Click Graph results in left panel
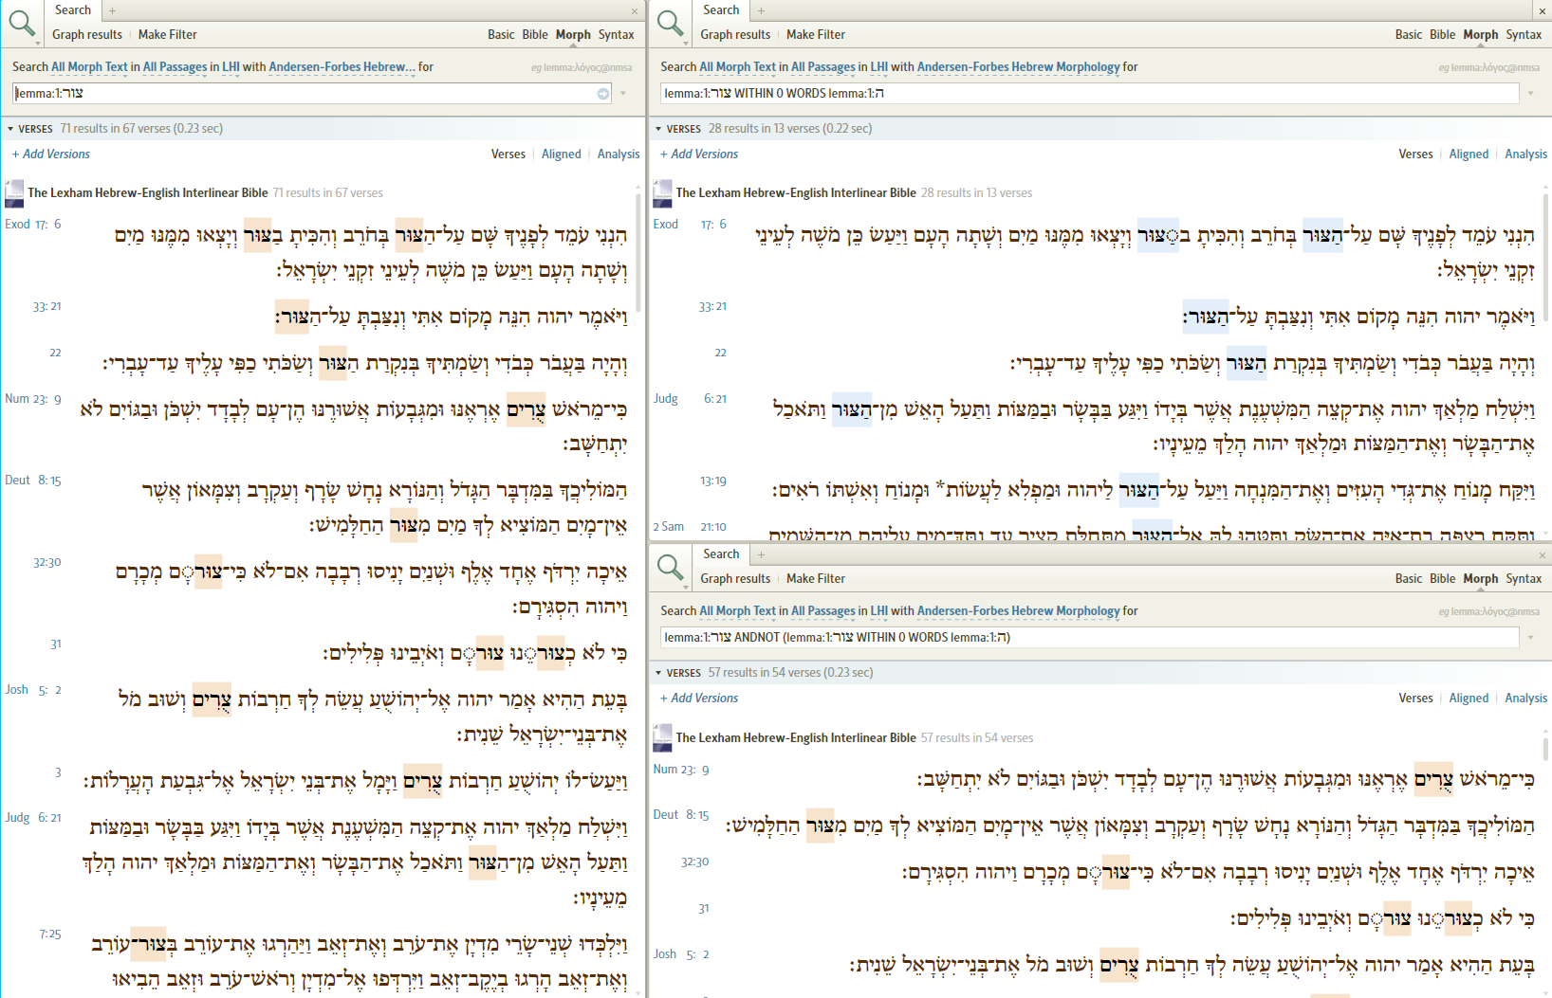The width and height of the screenshot is (1552, 998). tap(87, 34)
